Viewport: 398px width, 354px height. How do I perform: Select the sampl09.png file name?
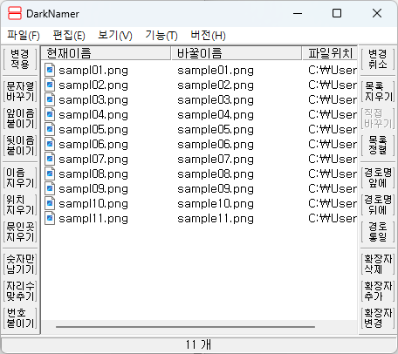(93, 189)
